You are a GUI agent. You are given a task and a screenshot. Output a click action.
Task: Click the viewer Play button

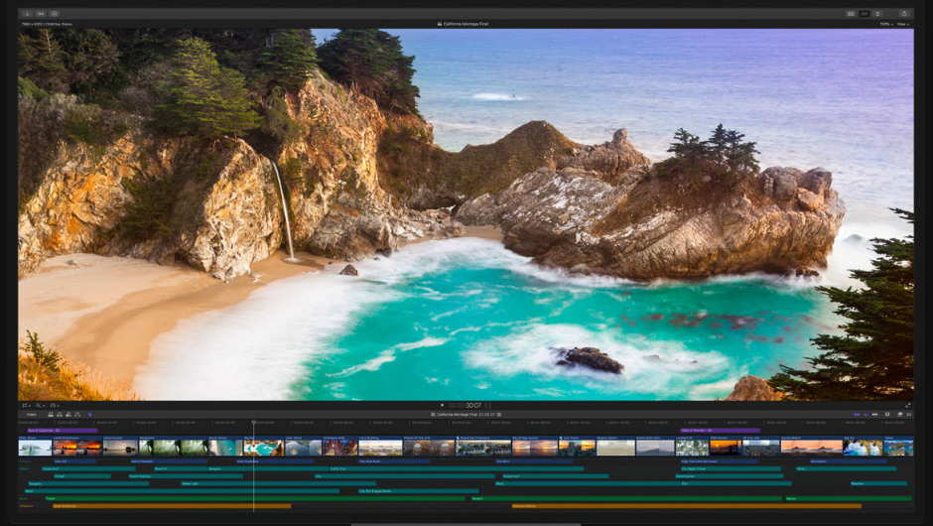pos(442,405)
